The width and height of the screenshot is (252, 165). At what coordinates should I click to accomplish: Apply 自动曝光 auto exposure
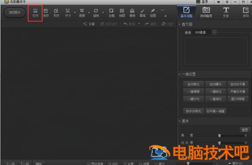(x=216, y=84)
